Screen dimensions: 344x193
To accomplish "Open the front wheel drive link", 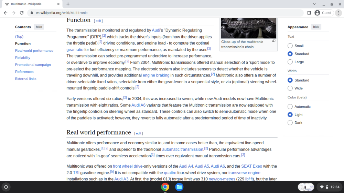I will click(x=128, y=166).
